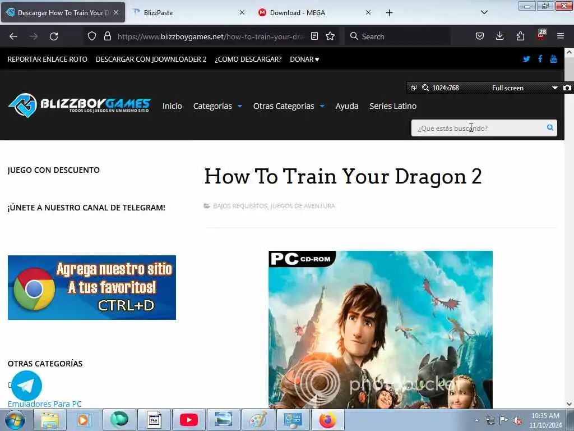The image size is (574, 431).
Task: Open the extensions puzzle icon
Action: pyautogui.click(x=520, y=36)
